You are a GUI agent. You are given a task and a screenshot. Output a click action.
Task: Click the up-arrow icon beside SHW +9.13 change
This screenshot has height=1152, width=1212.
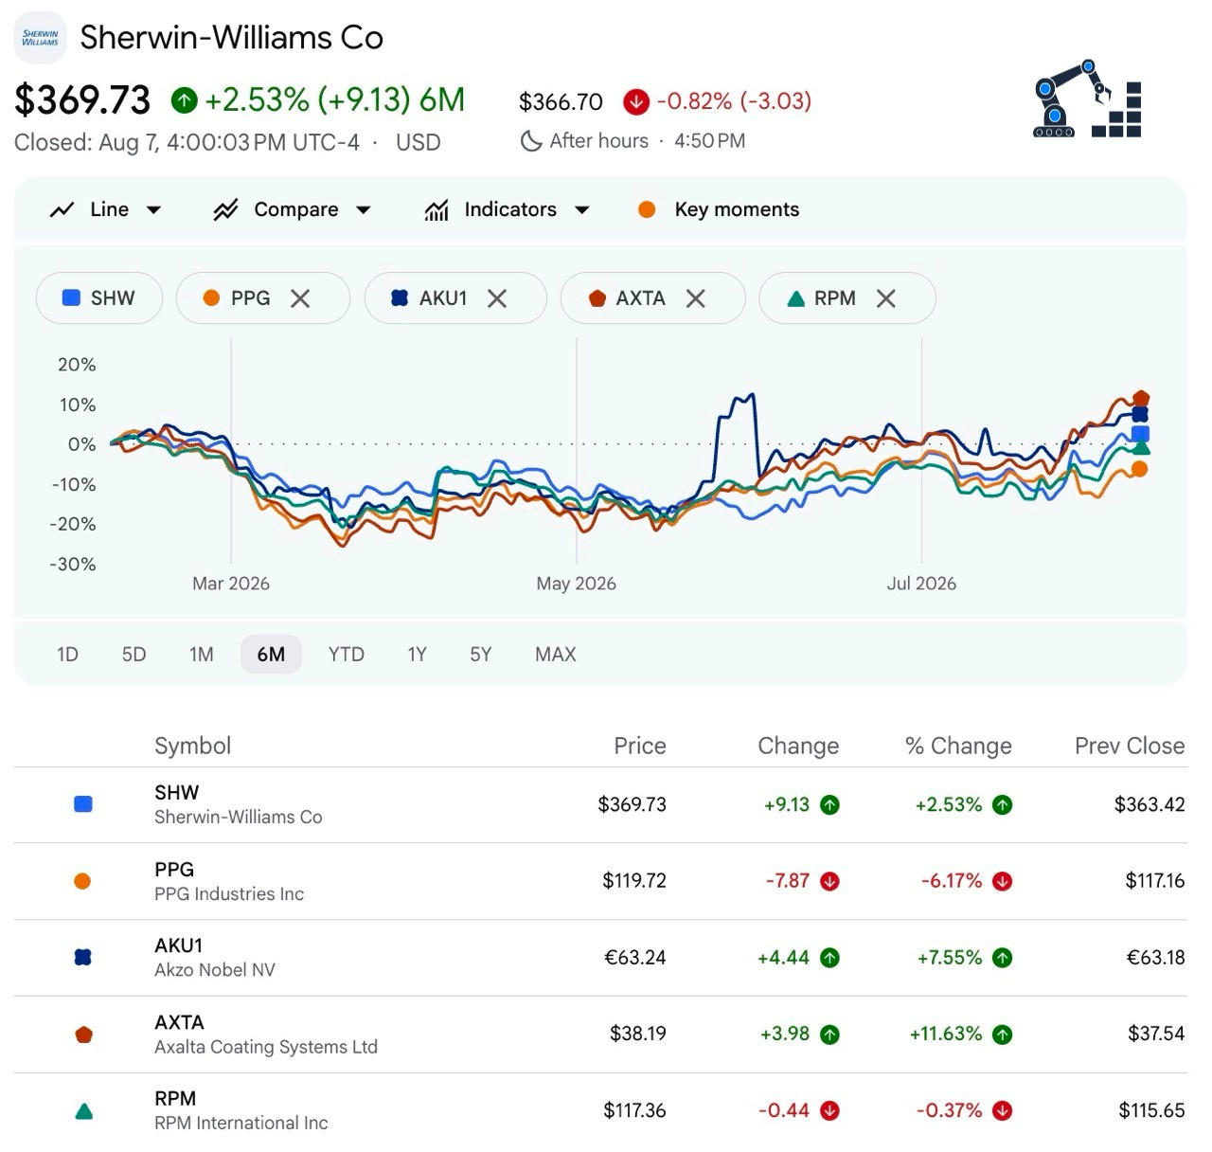pos(830,805)
